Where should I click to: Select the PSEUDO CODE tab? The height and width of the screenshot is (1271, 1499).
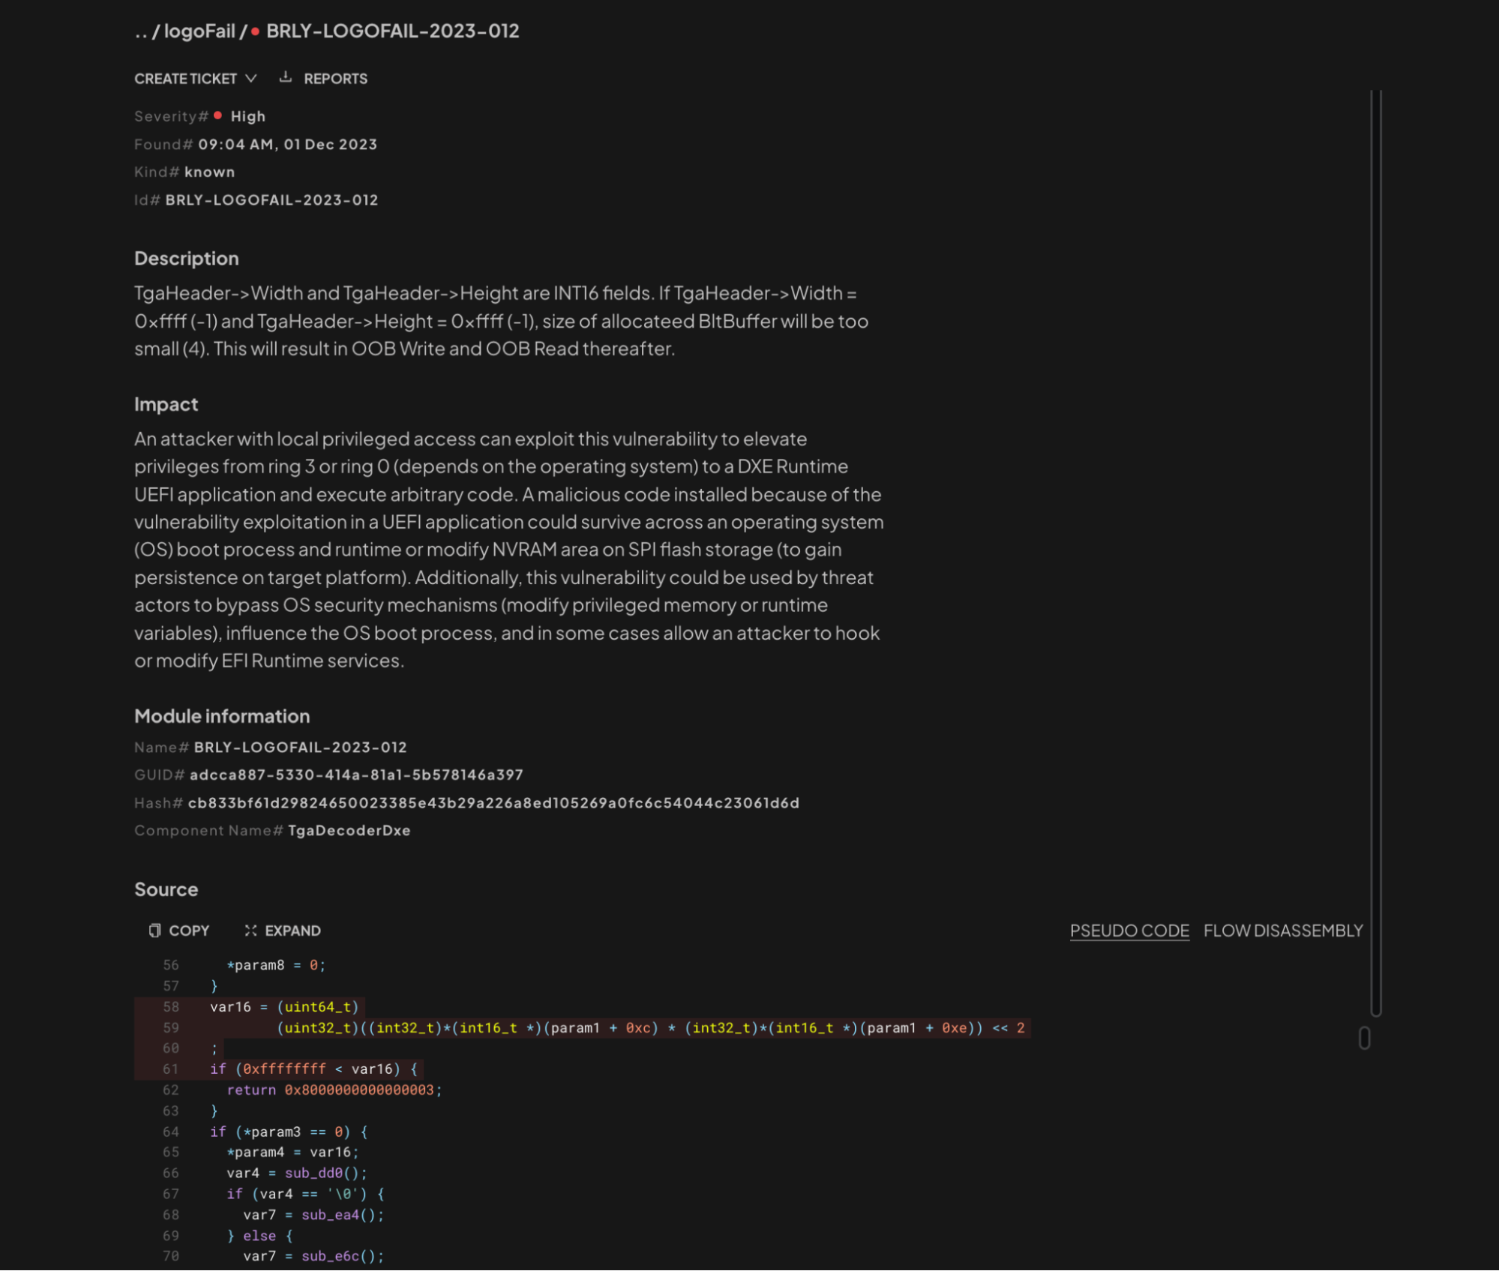click(1129, 931)
